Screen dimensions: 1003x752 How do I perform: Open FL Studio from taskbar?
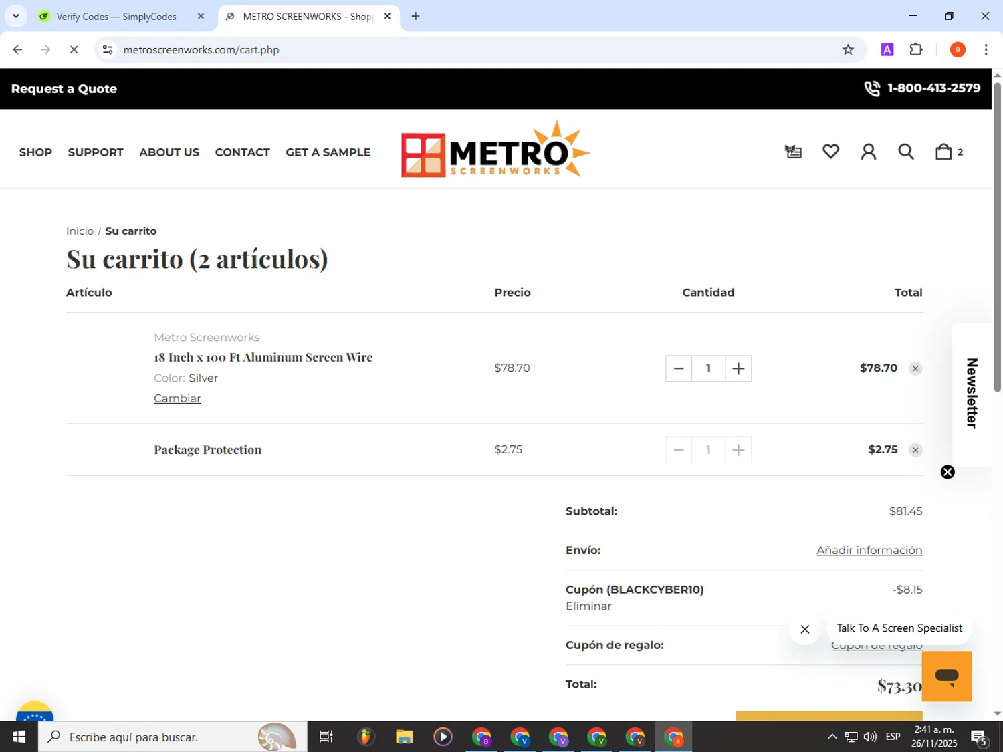click(365, 737)
